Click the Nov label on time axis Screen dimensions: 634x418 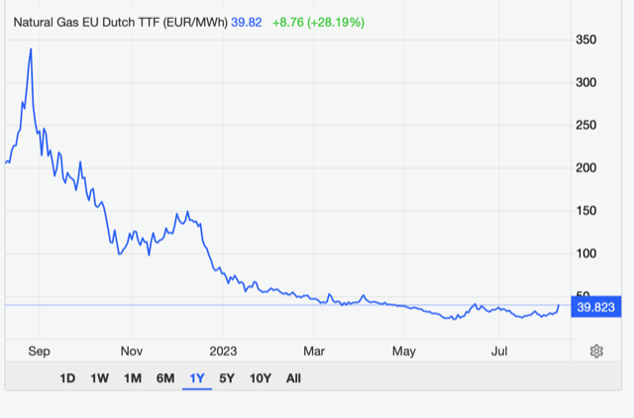click(x=132, y=352)
